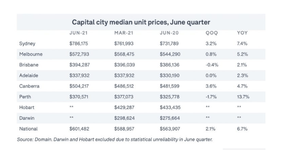This screenshot has width=281, height=156.
Task: Click National JUN-21 price $601,482
Action: pyautogui.click(x=79, y=129)
